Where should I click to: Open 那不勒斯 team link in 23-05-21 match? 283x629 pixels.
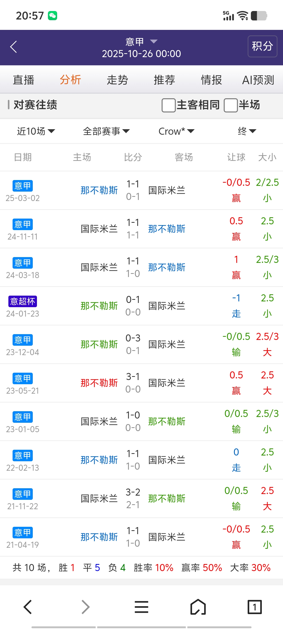coord(99,383)
